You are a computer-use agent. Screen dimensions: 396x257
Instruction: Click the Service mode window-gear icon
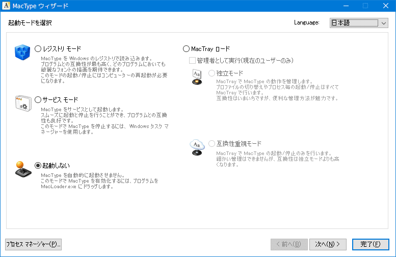point(23,104)
